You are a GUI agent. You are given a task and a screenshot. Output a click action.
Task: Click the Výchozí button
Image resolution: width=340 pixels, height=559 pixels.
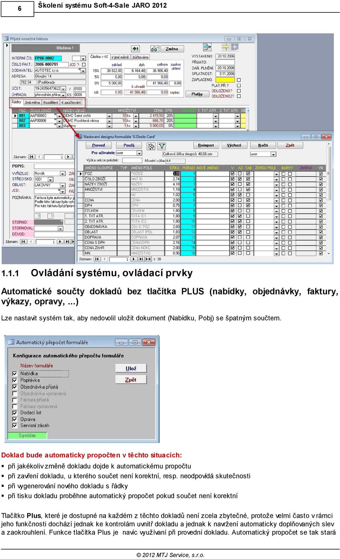click(x=234, y=145)
